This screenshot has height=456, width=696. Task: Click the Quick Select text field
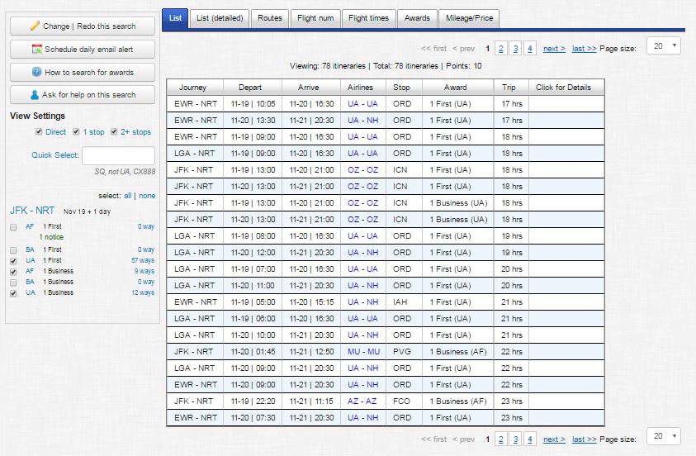point(119,156)
